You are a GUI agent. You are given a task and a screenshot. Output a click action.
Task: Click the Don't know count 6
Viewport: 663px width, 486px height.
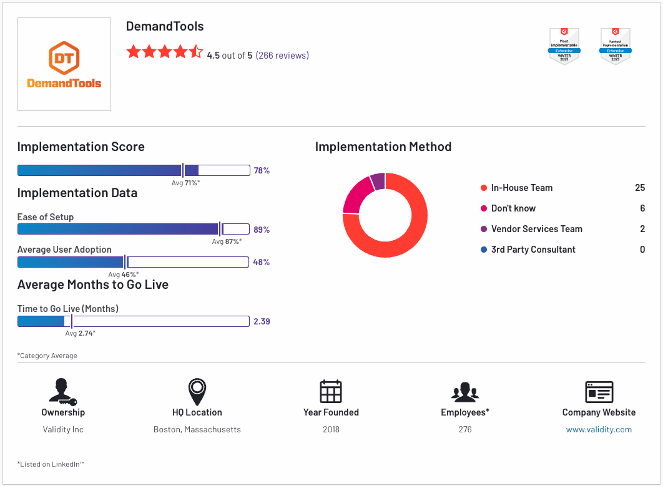[x=642, y=208]
